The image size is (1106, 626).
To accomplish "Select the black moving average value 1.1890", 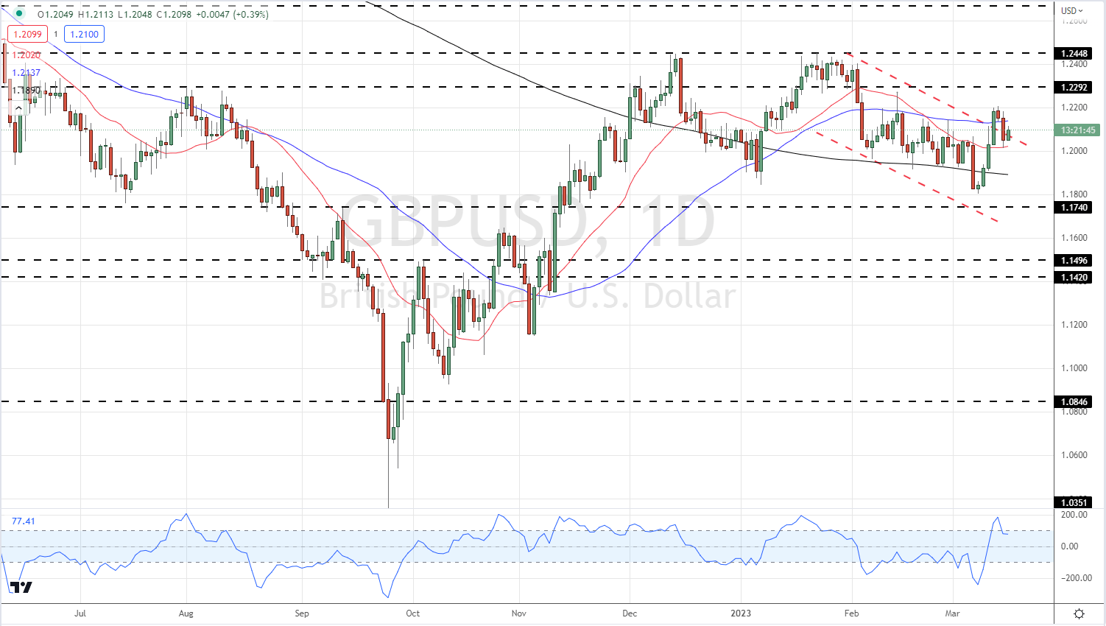I will coord(27,91).
